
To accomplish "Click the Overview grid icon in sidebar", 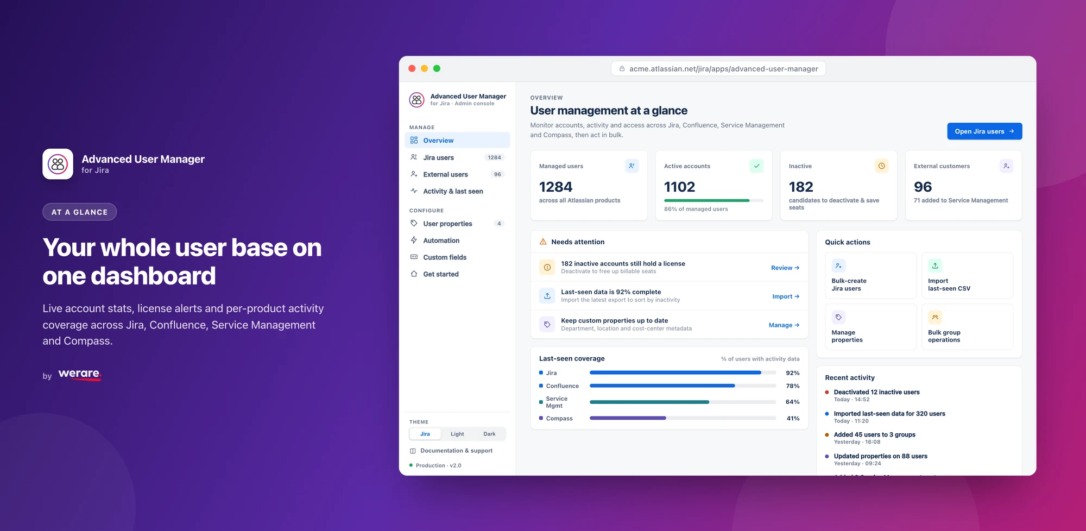I will (414, 140).
